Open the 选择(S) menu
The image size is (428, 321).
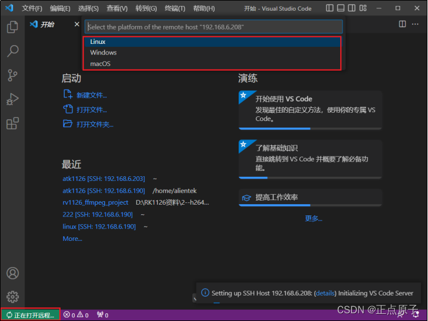tap(88, 8)
